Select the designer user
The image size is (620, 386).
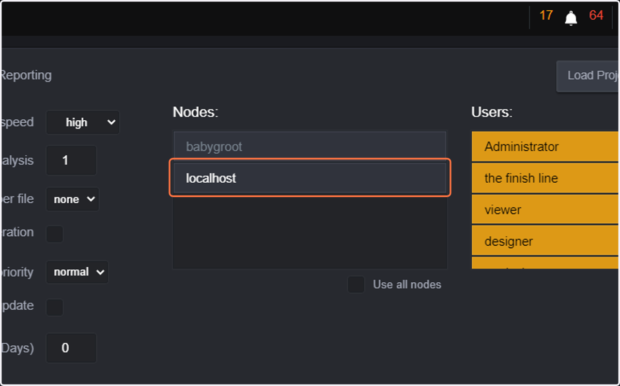coord(546,241)
